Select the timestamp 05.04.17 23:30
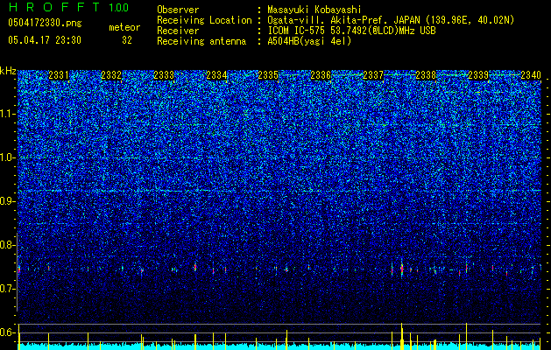Screen dimensions: 551x350 (x=45, y=40)
